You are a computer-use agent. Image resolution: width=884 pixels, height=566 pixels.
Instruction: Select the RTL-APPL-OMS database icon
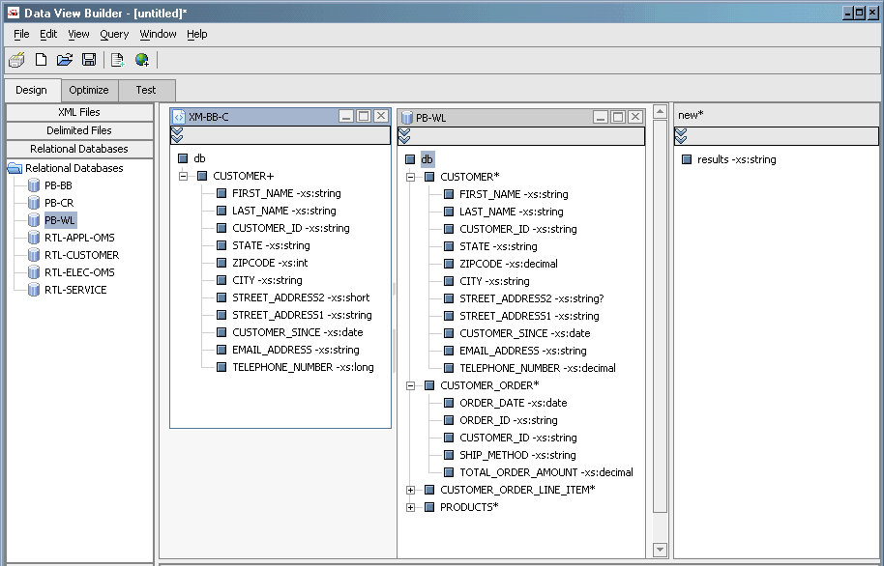[x=34, y=238]
